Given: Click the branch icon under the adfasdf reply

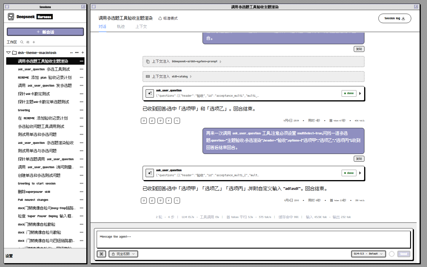Looking at the screenshot, I should (x=177, y=201).
